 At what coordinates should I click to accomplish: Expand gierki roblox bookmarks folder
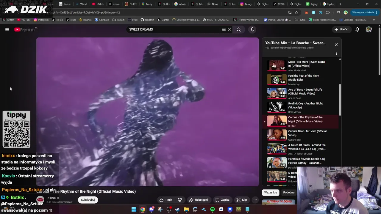322,20
